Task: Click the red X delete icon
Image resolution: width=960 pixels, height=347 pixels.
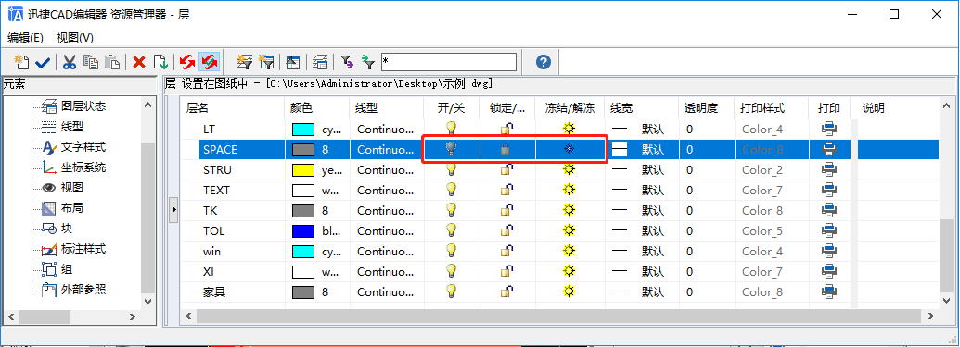Action: [x=139, y=62]
